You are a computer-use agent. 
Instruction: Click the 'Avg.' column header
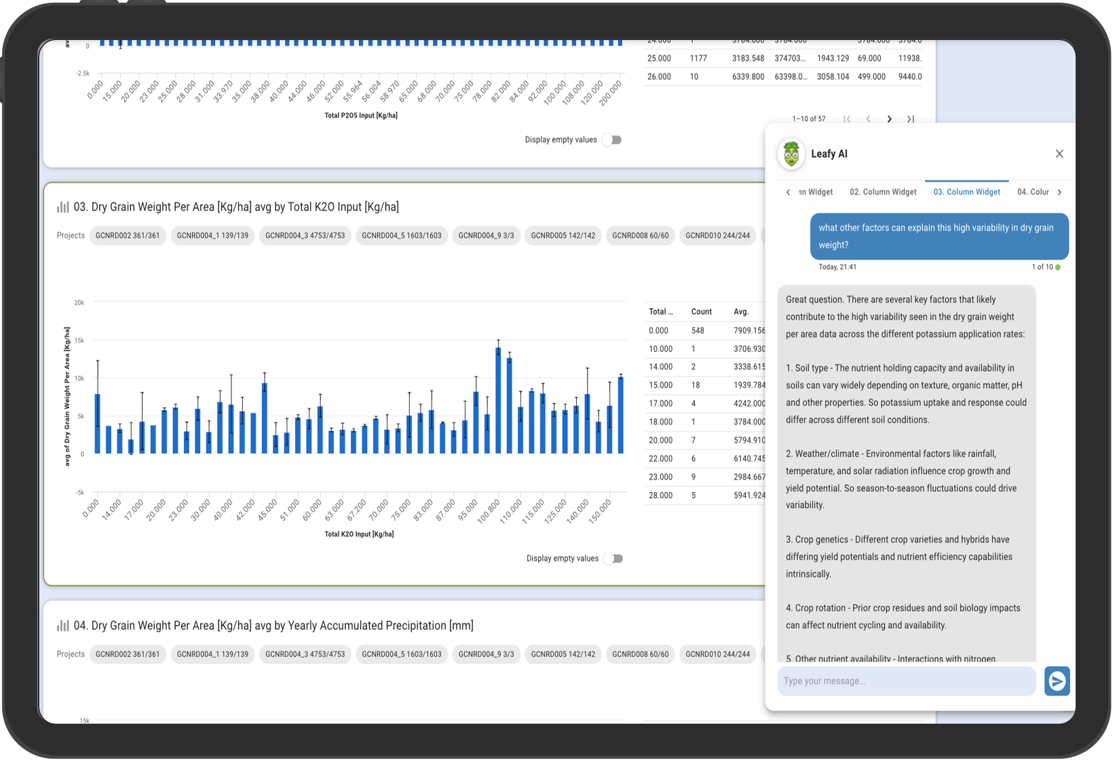click(741, 312)
